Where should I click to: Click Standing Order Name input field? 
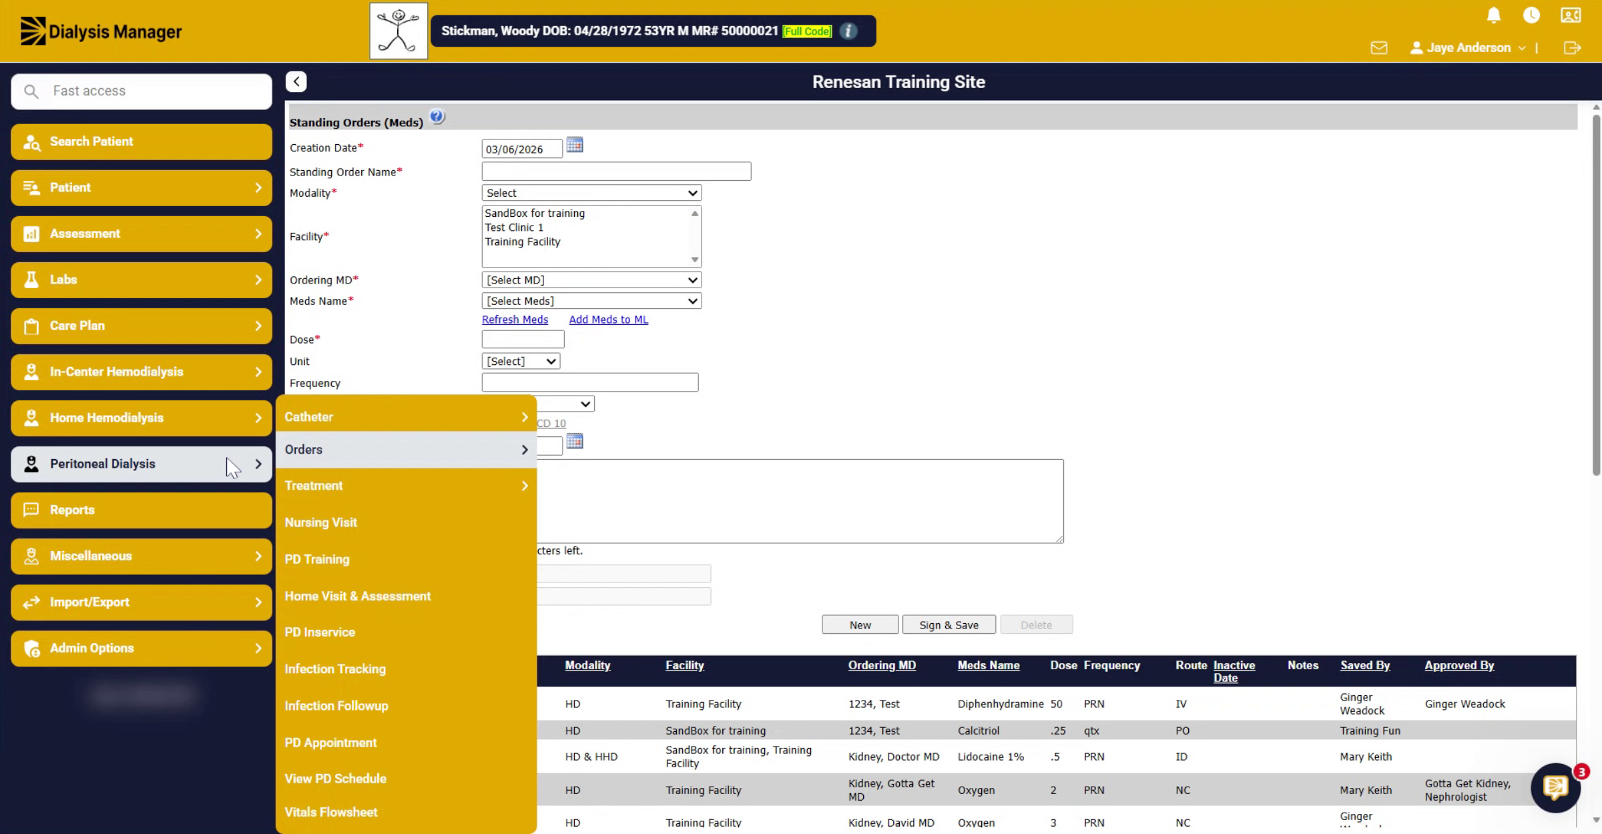click(616, 171)
